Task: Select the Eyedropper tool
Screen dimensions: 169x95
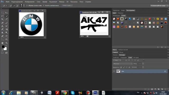Action: [x=6, y=19]
